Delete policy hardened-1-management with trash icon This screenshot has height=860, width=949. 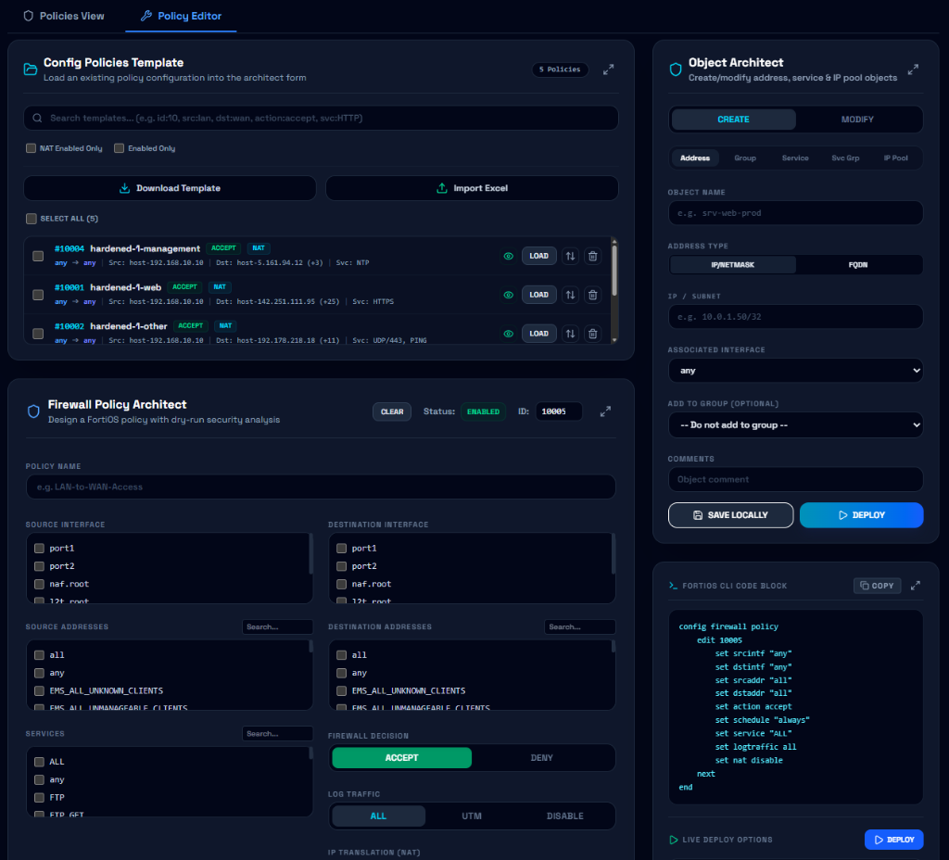tap(592, 256)
